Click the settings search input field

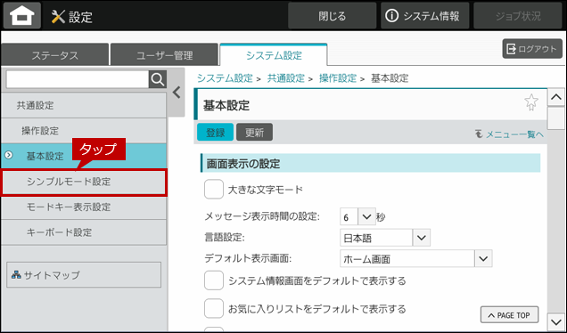(78, 79)
